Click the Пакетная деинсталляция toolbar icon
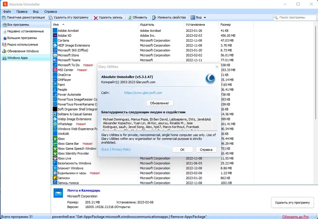This screenshot has height=219, width=318. pyautogui.click(x=3, y=17)
